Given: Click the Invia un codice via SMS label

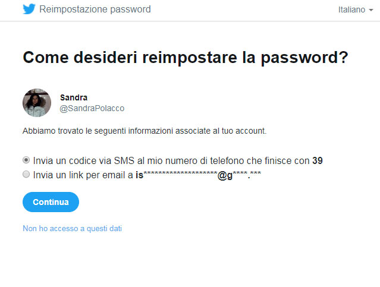Looking at the screenshot, I should pos(178,160).
